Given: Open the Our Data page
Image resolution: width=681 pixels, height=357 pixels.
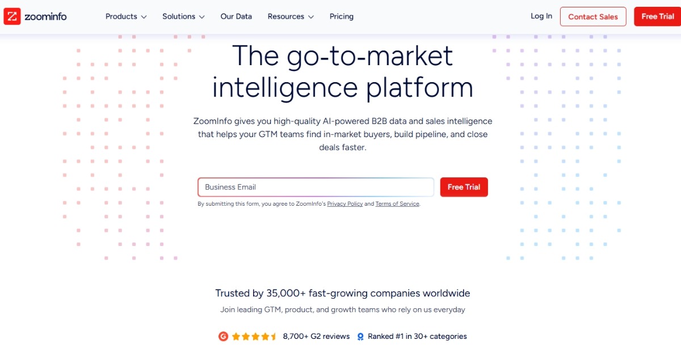Looking at the screenshot, I should pos(236,16).
